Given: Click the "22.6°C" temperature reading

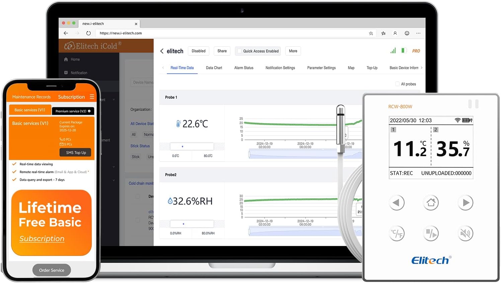Looking at the screenshot, I should (195, 124).
